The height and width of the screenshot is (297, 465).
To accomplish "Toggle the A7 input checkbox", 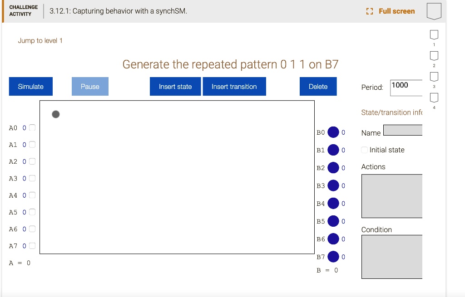I will pyautogui.click(x=32, y=246).
